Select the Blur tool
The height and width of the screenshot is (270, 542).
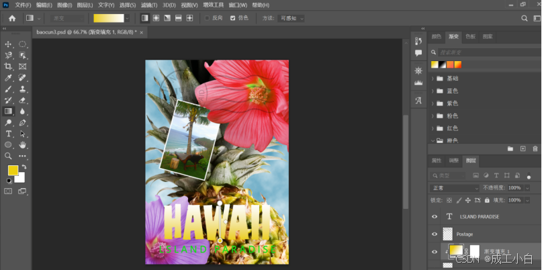point(22,111)
